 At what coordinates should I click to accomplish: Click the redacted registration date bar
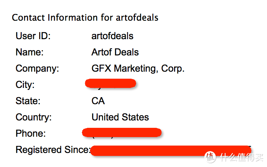171,150
